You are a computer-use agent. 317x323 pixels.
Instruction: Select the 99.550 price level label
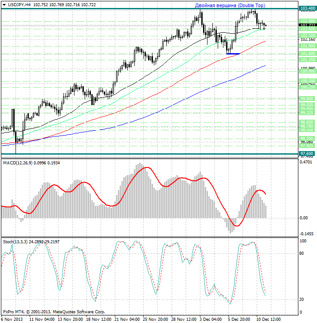(x=306, y=105)
